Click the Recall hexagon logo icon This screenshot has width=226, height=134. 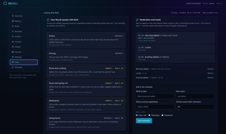(5, 3)
